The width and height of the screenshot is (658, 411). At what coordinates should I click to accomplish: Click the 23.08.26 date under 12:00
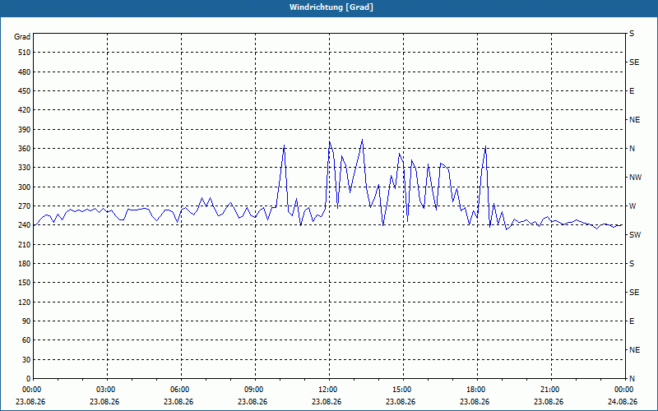(x=327, y=402)
